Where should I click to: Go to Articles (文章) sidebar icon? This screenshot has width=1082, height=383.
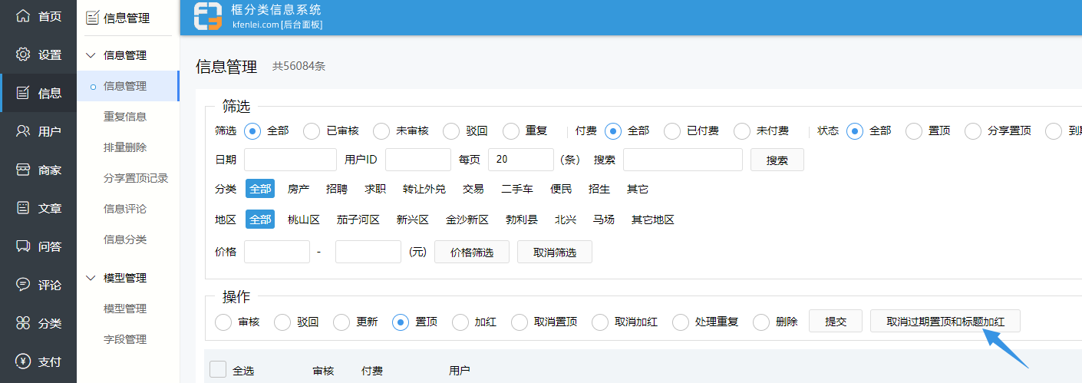[23, 208]
